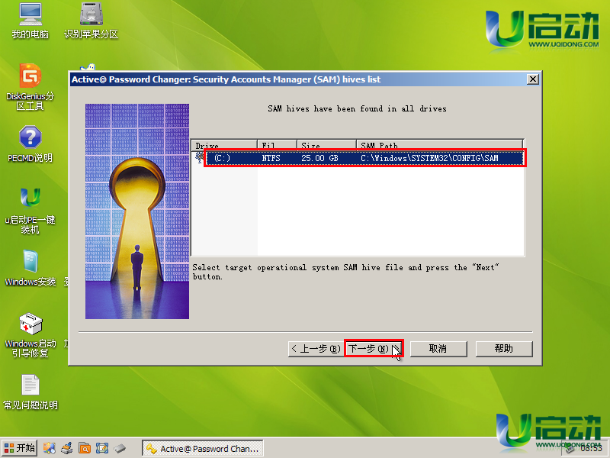The height and width of the screenshot is (458, 610).
Task: Click the blue-brush-on-drive quick launch icon
Action: 67,448
